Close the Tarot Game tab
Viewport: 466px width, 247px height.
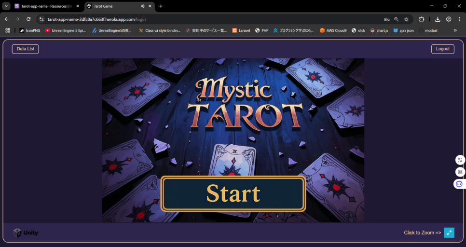click(x=150, y=6)
